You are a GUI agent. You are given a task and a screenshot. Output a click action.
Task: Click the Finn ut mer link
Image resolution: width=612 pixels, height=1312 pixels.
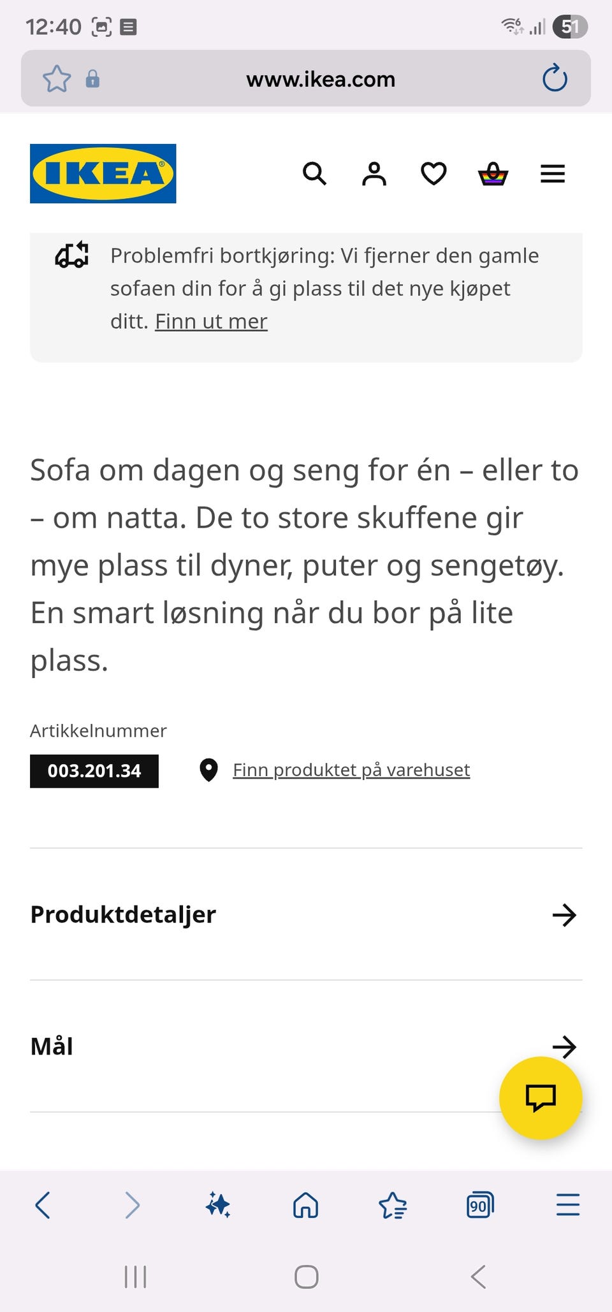coord(211,321)
